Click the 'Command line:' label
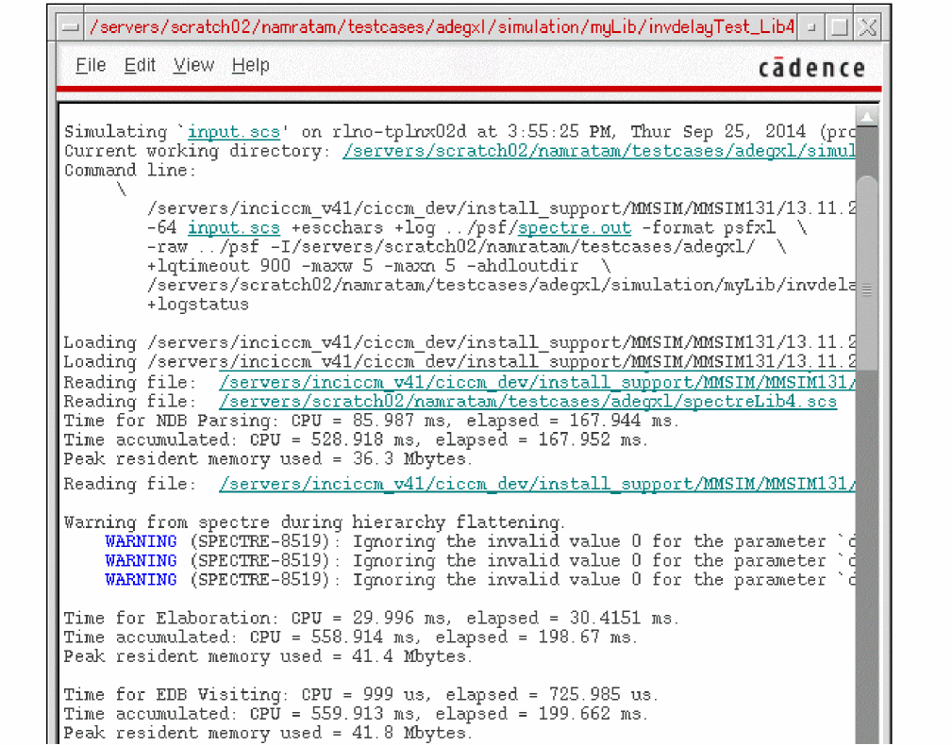 click(130, 170)
